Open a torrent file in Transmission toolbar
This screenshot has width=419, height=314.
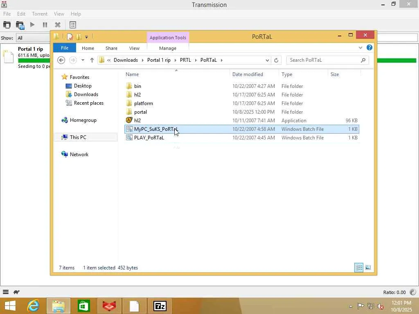(7, 25)
